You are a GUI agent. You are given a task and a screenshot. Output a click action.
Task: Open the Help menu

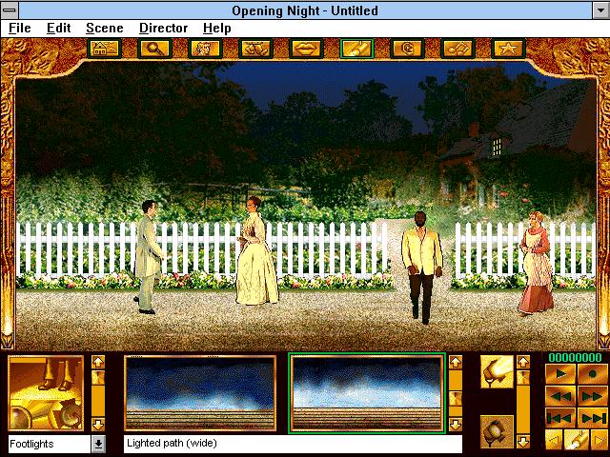click(x=217, y=28)
